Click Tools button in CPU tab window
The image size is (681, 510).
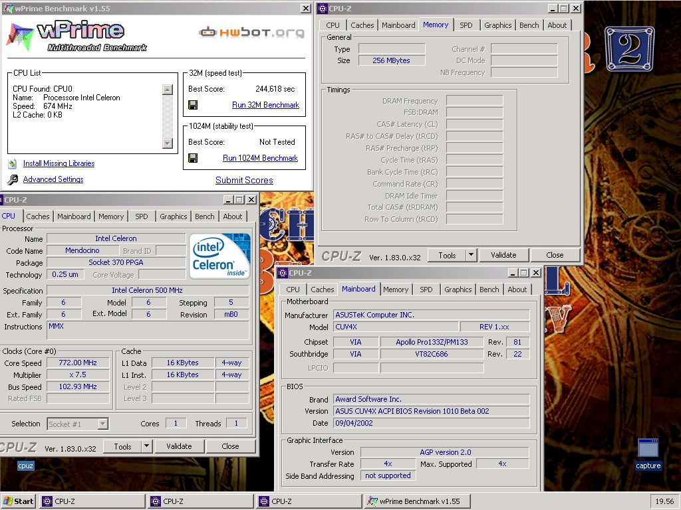[x=122, y=446]
